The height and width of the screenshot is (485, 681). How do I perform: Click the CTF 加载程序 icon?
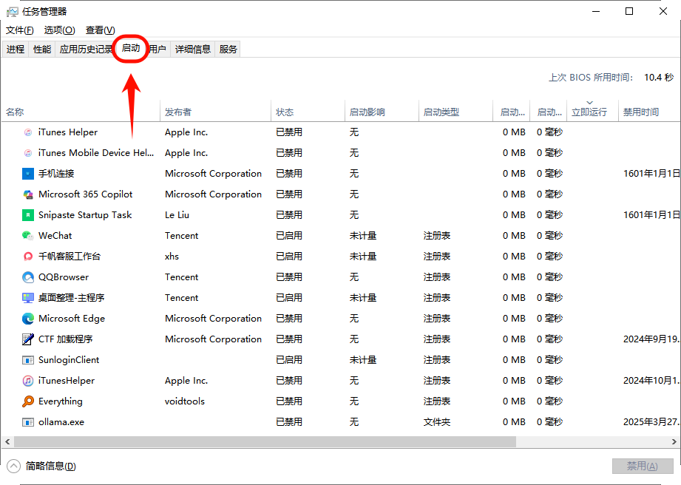pyautogui.click(x=28, y=339)
